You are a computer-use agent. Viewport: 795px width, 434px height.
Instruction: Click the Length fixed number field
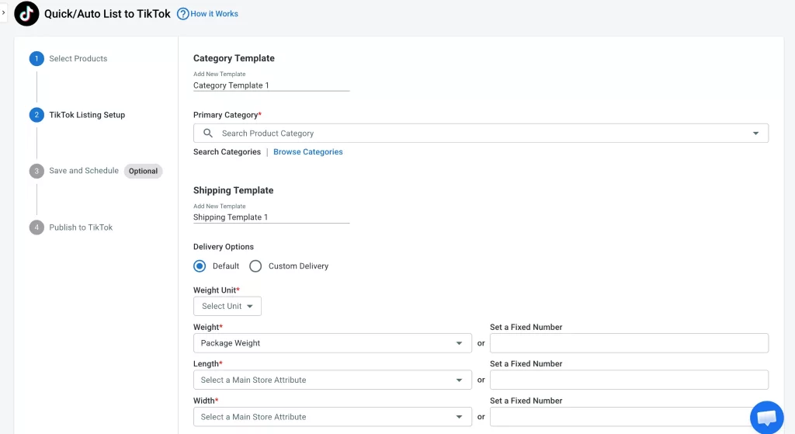(x=629, y=380)
